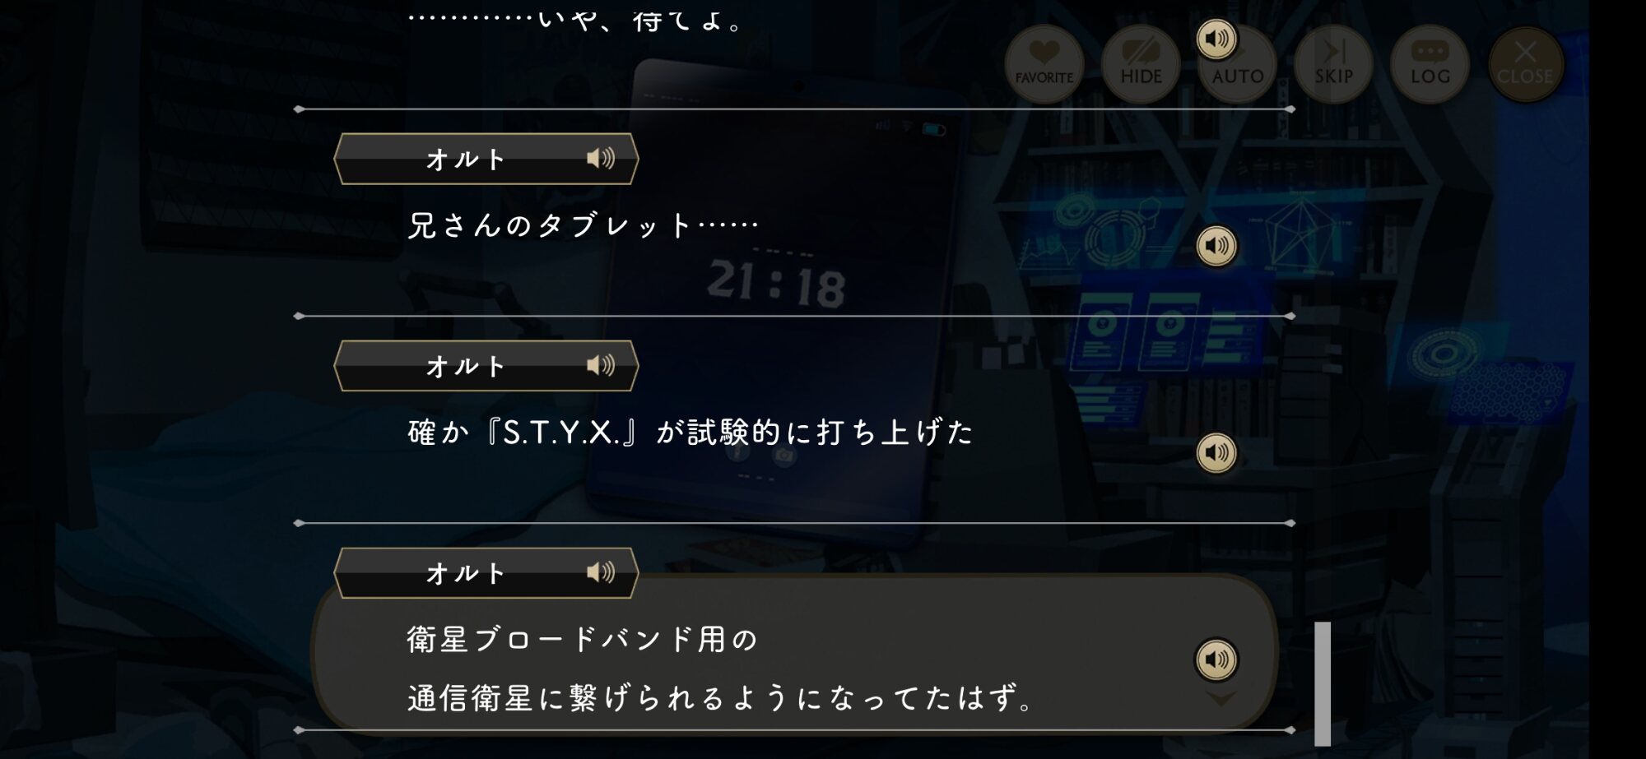1646x759 pixels.
Task: Play voice for 兄さんのタブレット line
Action: click(1216, 246)
